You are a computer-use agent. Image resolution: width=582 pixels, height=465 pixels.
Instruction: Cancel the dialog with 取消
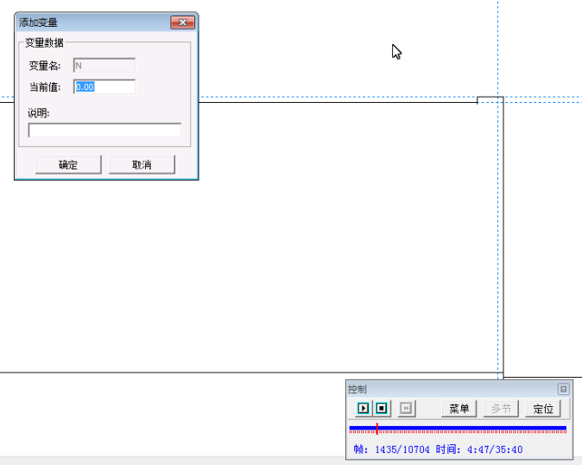142,164
